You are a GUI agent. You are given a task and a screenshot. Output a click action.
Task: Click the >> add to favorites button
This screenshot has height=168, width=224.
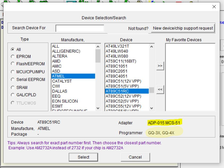pos(160,66)
